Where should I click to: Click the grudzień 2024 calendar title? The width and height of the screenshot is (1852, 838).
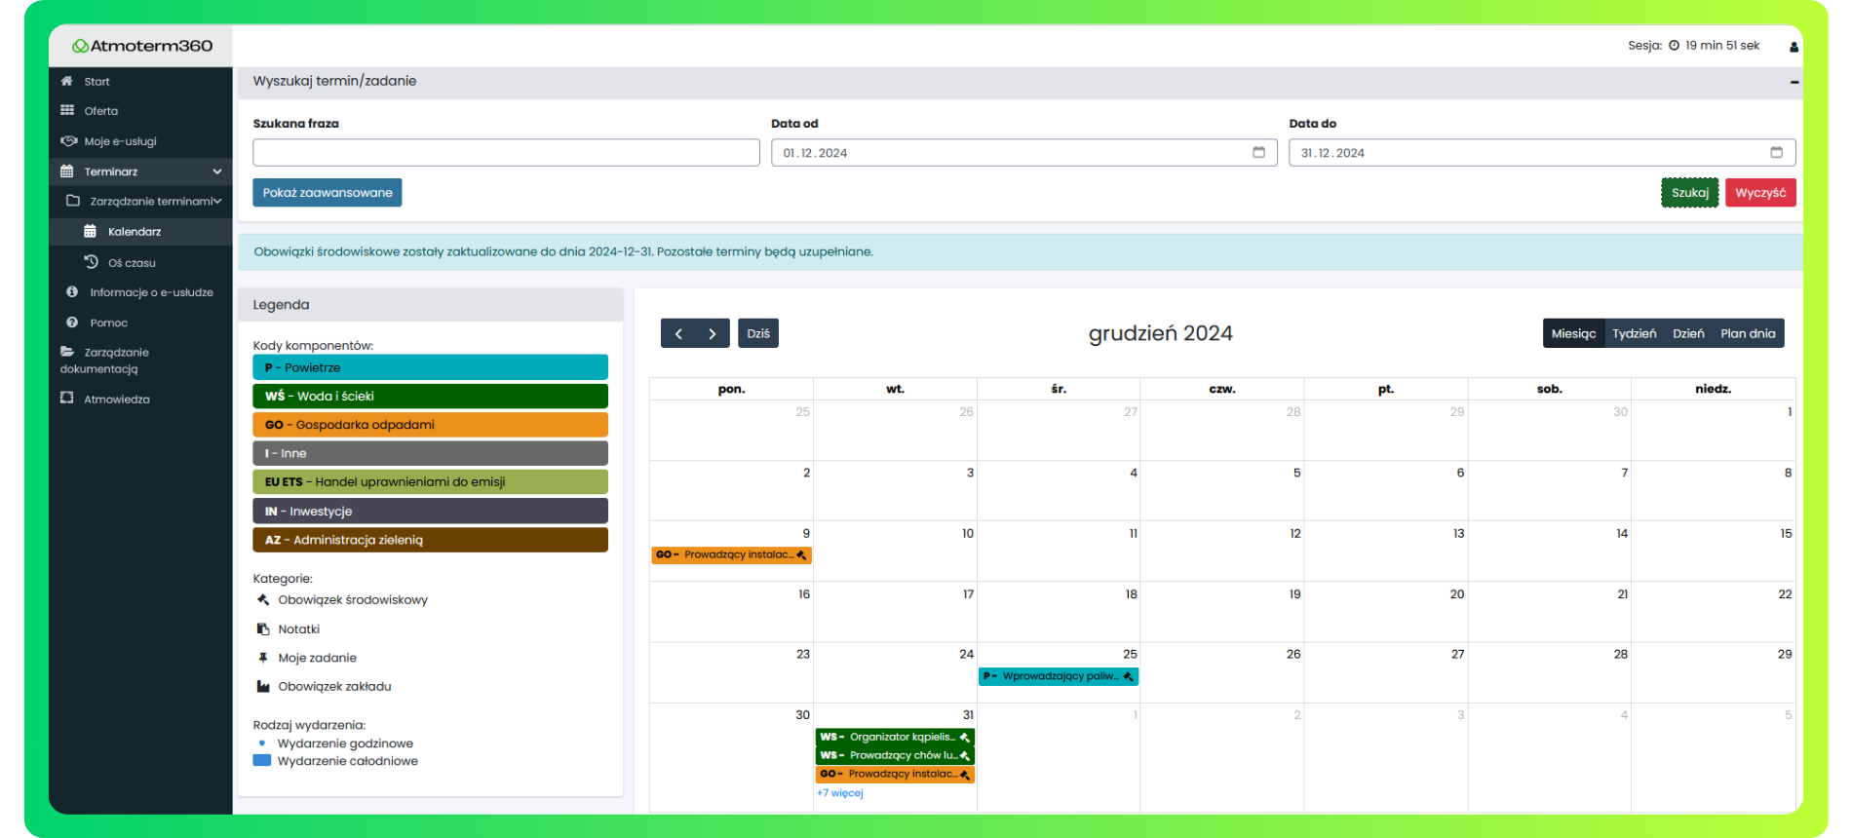(1160, 333)
